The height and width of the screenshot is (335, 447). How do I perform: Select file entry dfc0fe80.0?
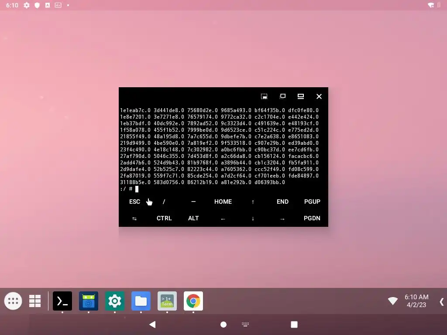[x=303, y=110]
